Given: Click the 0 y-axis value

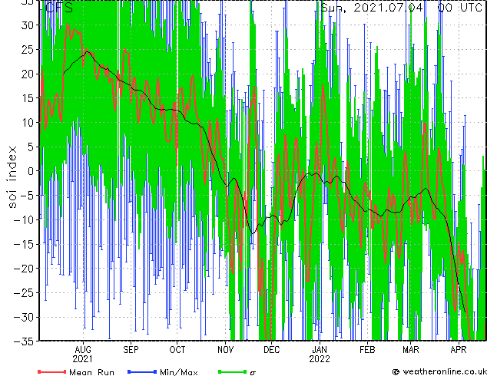Looking at the screenshot, I should coord(31,171).
